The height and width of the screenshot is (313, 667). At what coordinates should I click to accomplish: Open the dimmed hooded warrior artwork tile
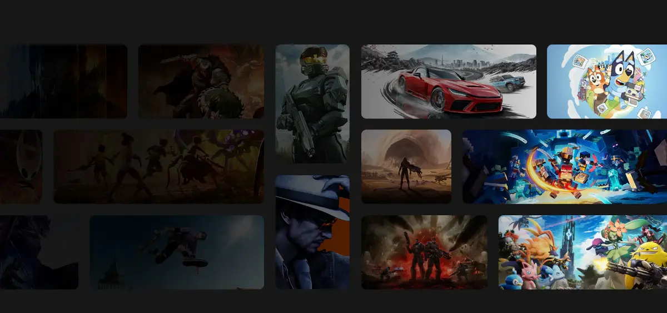[201, 82]
